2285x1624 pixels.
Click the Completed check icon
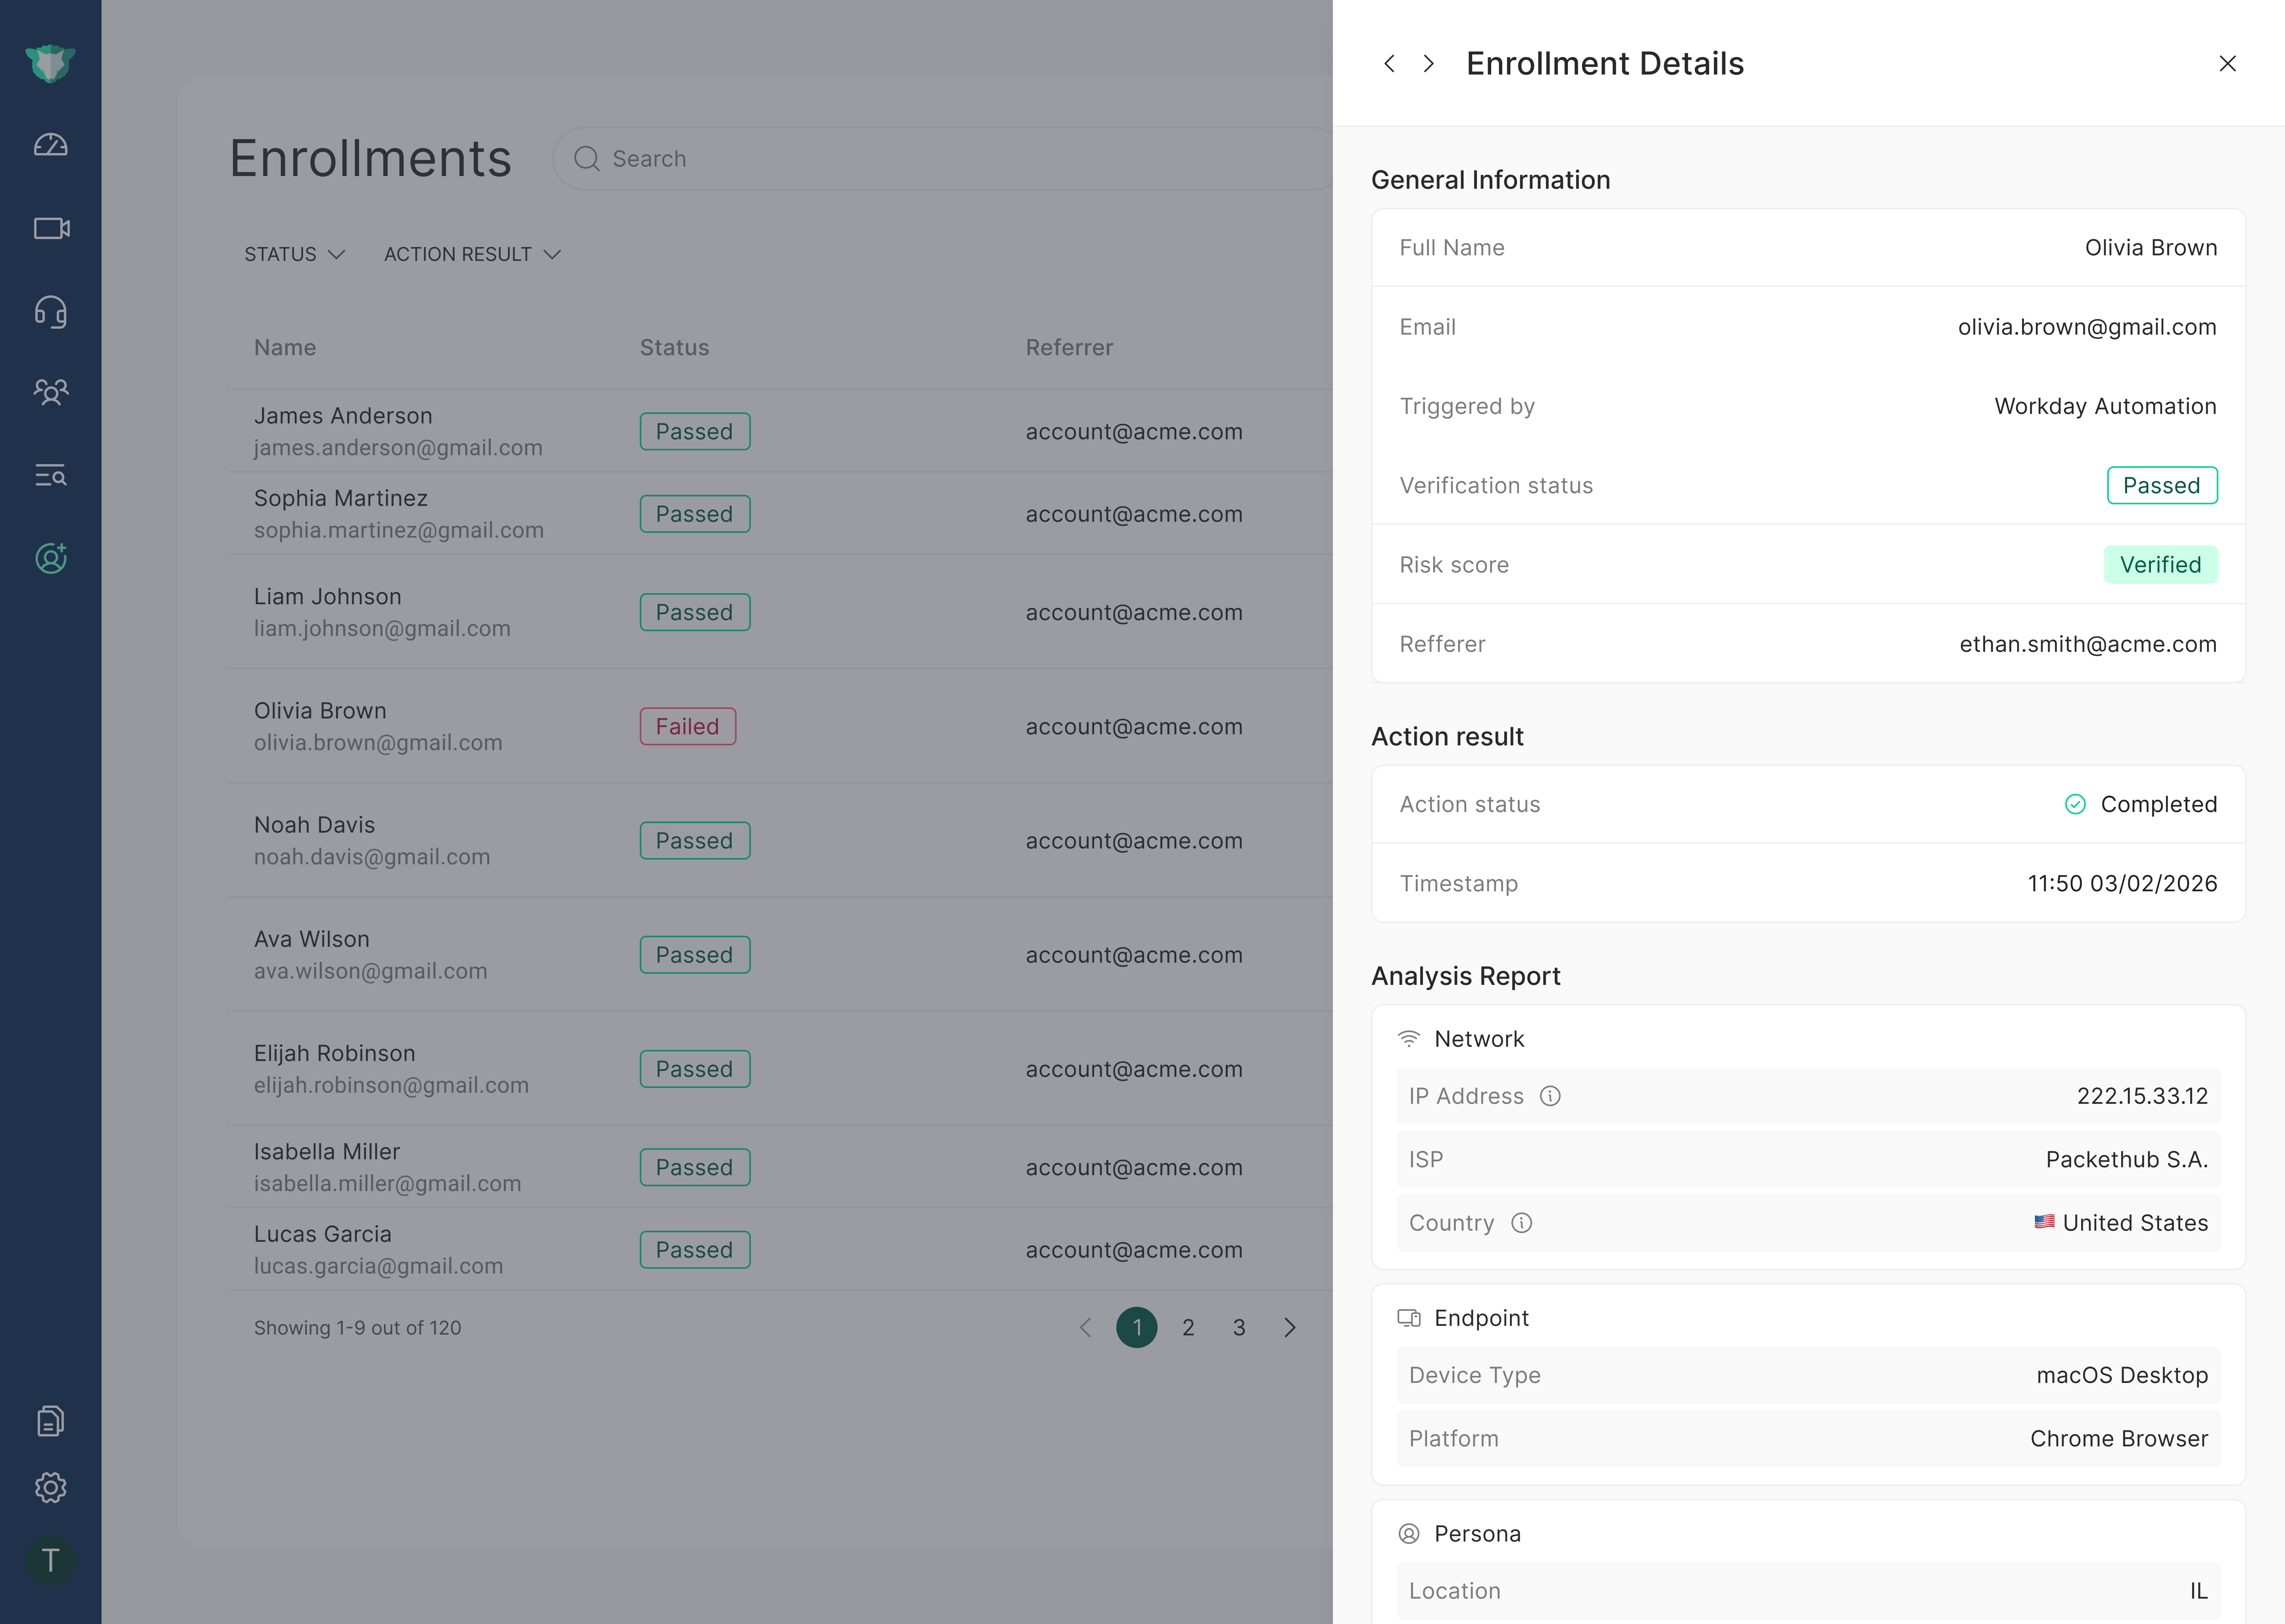(2075, 804)
